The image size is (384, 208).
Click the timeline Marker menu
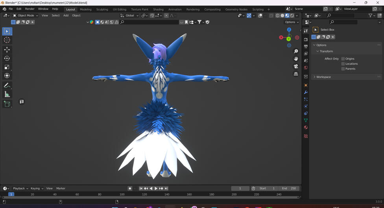61,188
